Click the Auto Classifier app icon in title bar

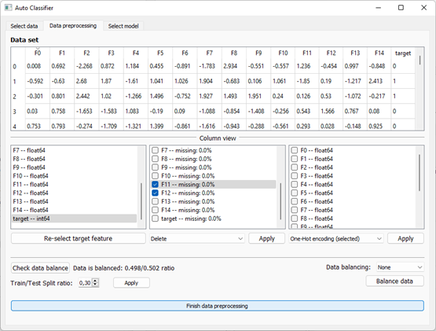[8, 8]
